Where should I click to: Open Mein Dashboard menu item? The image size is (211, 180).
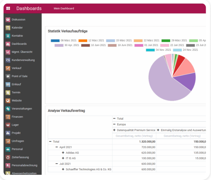coord(64,9)
